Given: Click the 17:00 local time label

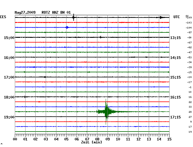Looking at the screenshot, I should 9,77.
